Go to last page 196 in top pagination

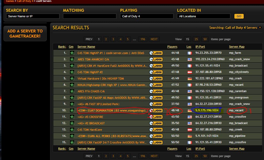tap(143, 39)
